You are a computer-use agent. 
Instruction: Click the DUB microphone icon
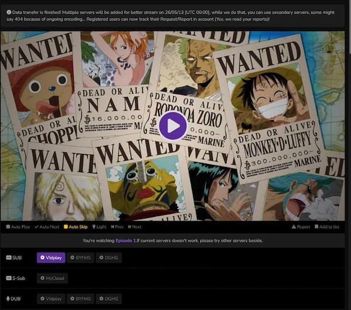coord(8,299)
